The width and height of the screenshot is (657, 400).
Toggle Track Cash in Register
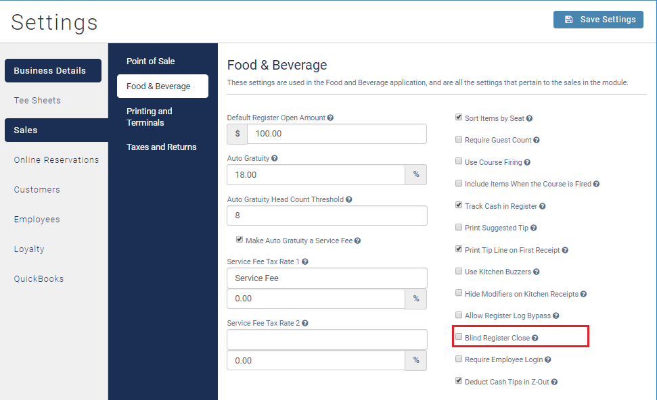459,205
